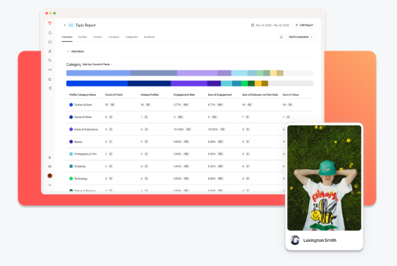The image size is (397, 266).
Task: Open the user avatar in the sidebar
Action: [x=50, y=176]
